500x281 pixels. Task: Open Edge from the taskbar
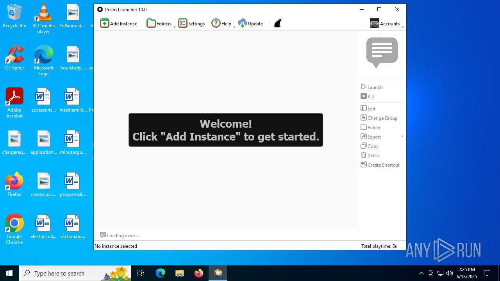click(161, 273)
